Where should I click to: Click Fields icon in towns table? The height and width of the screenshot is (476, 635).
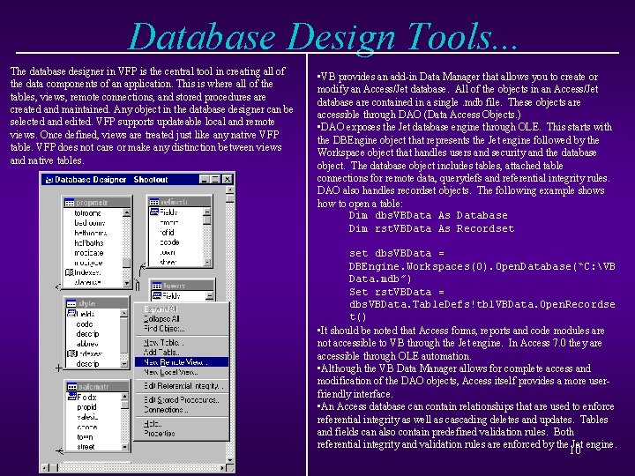click(x=157, y=295)
